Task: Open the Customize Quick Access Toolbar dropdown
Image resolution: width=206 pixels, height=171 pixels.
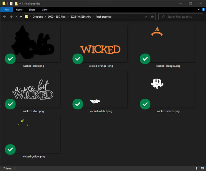Action: pos(20,4)
